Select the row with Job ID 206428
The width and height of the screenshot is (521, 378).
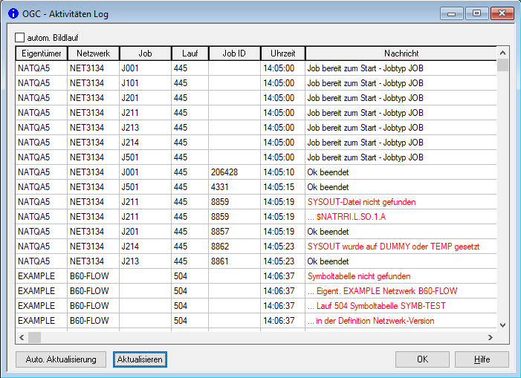pos(224,172)
